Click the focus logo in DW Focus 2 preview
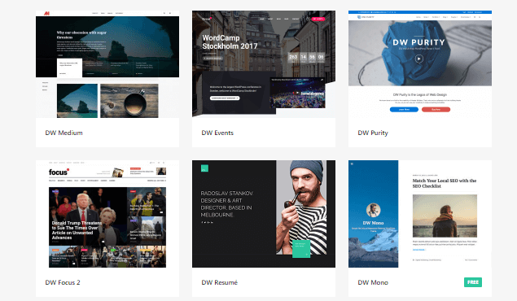517x301 pixels. coord(59,172)
